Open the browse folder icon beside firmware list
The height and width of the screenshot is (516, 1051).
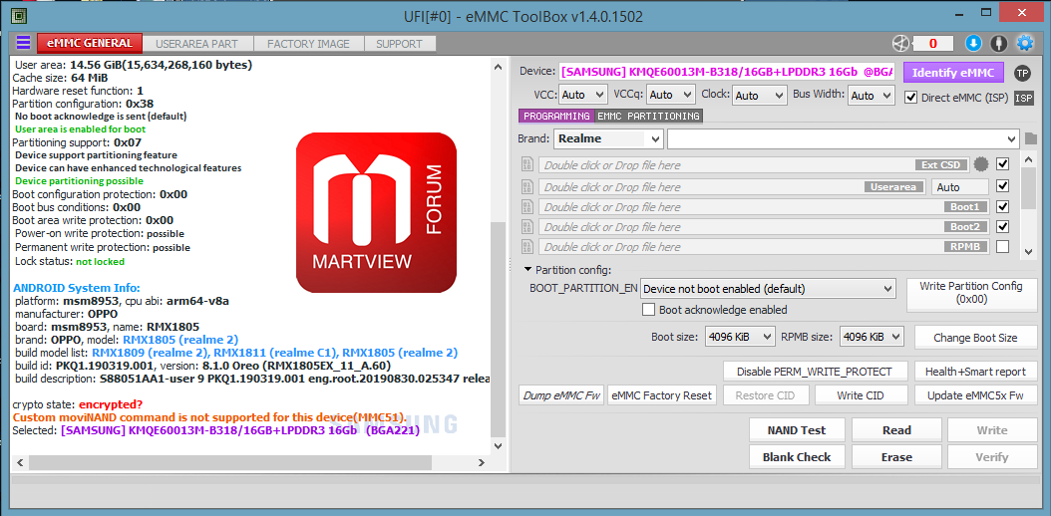1031,139
